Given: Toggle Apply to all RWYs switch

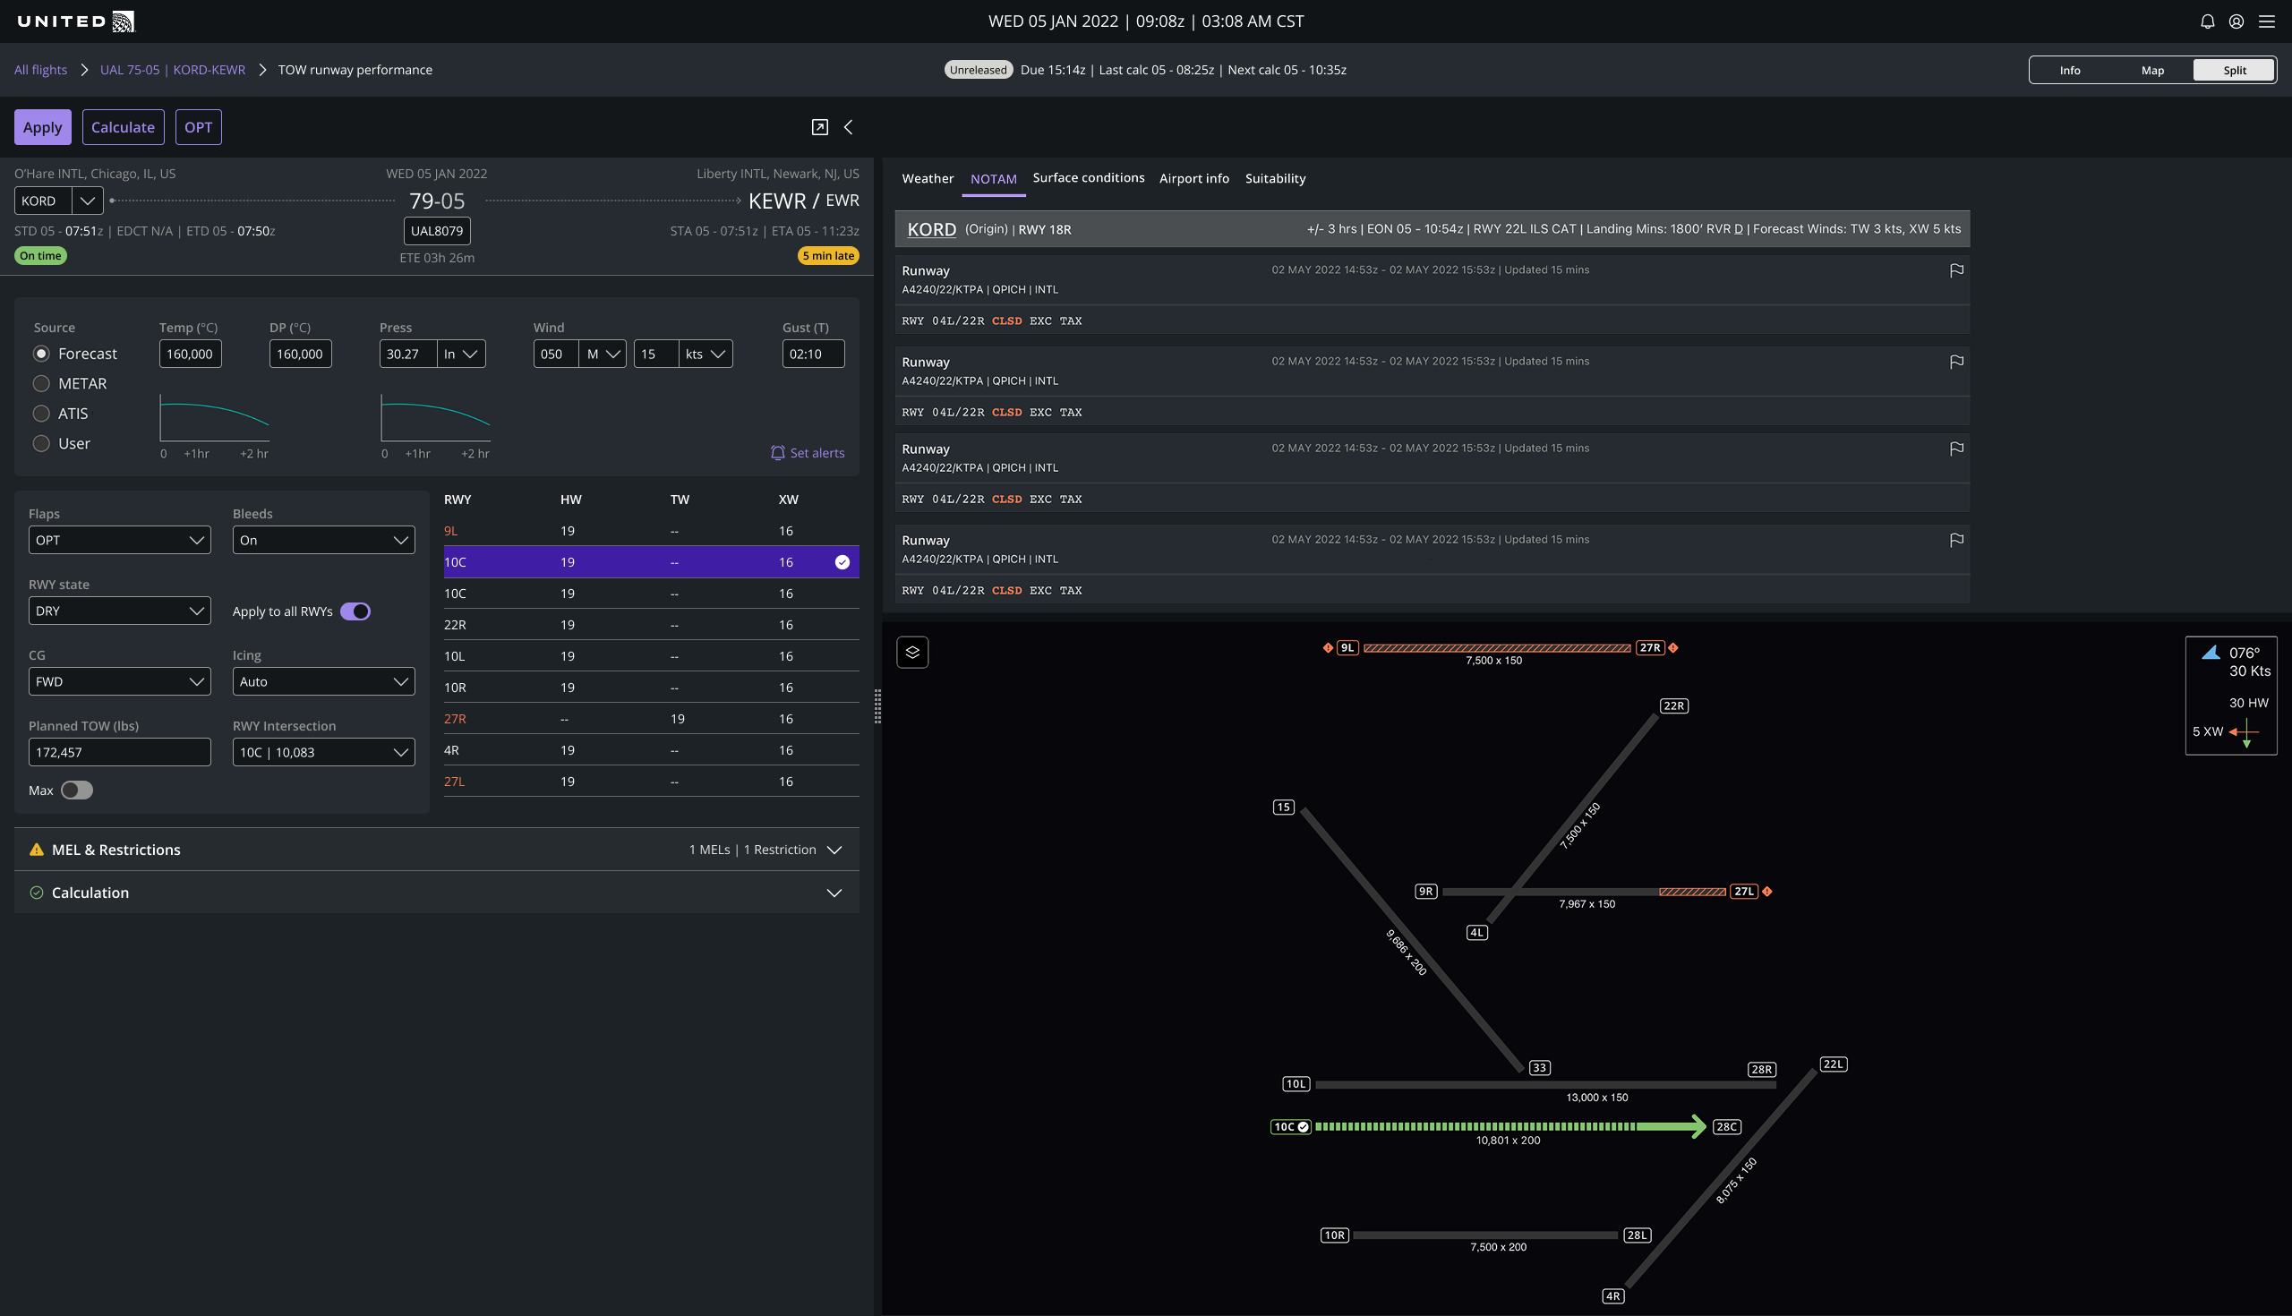Looking at the screenshot, I should click(x=355, y=612).
